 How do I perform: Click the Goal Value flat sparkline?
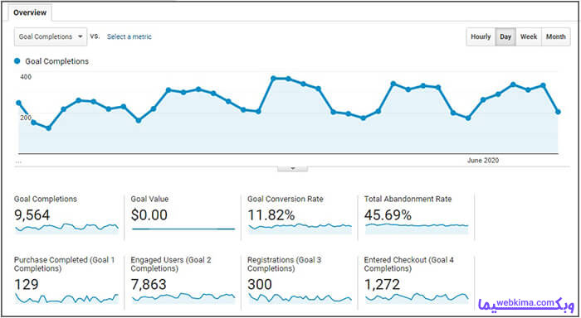point(183,229)
